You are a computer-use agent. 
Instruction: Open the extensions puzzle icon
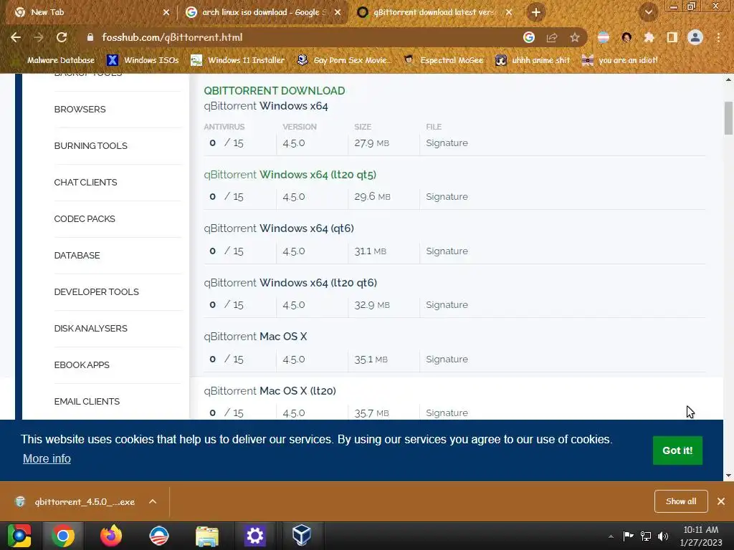click(649, 37)
